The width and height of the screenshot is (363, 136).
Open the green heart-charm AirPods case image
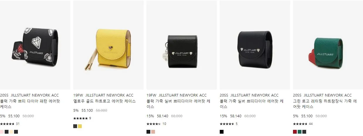pyautogui.click(x=328, y=45)
